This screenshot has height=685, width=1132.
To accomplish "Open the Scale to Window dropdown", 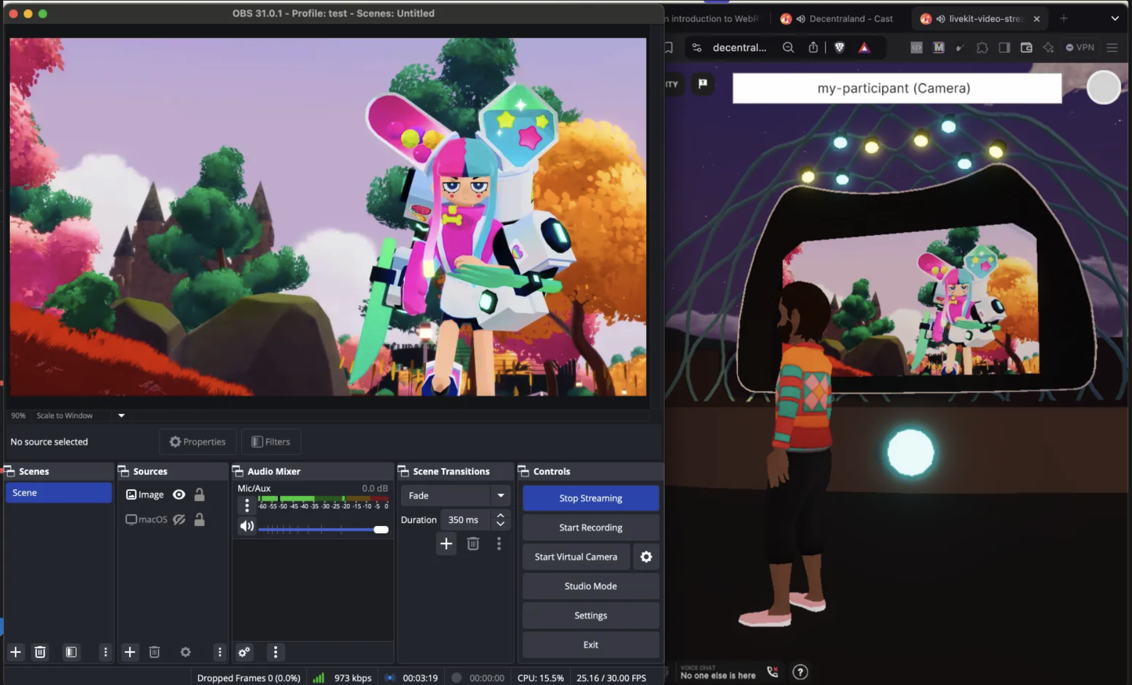I will tap(121, 416).
